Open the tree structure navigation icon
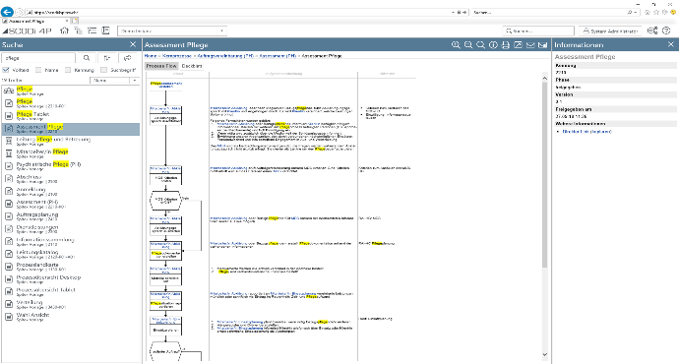 [78, 30]
